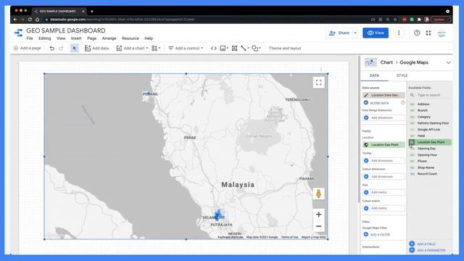Click Add data toolbar button
The image size is (464, 261).
pos(96,49)
